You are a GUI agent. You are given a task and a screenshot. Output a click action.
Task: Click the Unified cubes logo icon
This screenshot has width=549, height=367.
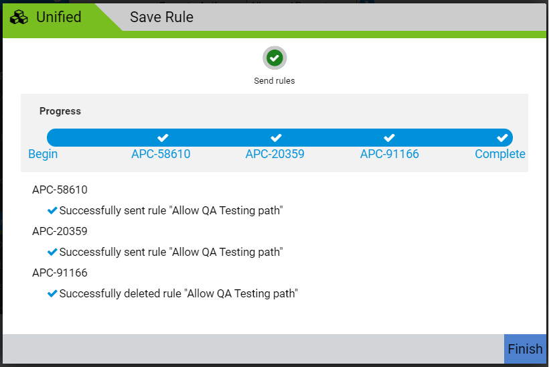point(19,17)
